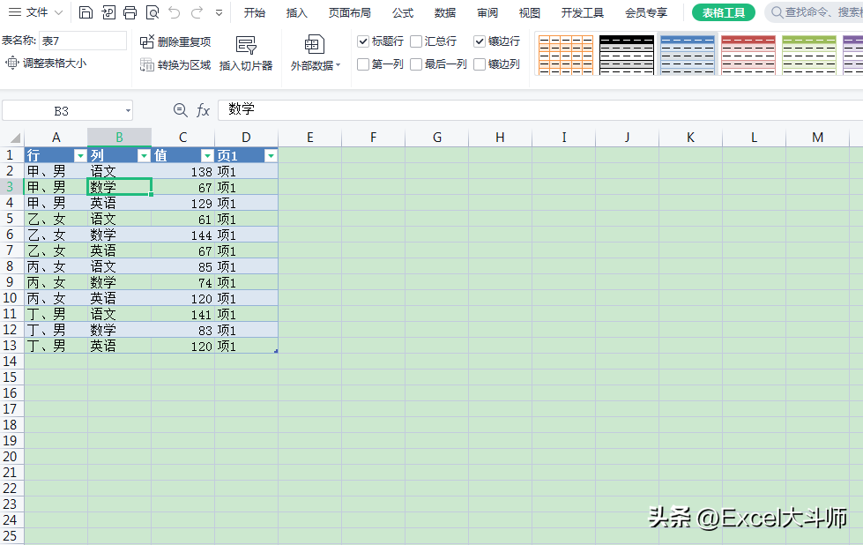Enable the 镶边列 checkbox
The height and width of the screenshot is (545, 863).
point(480,64)
